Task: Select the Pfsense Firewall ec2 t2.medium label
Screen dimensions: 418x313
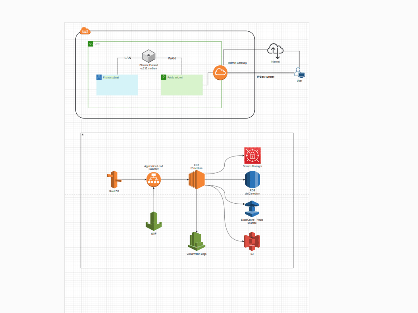Action: (149, 67)
